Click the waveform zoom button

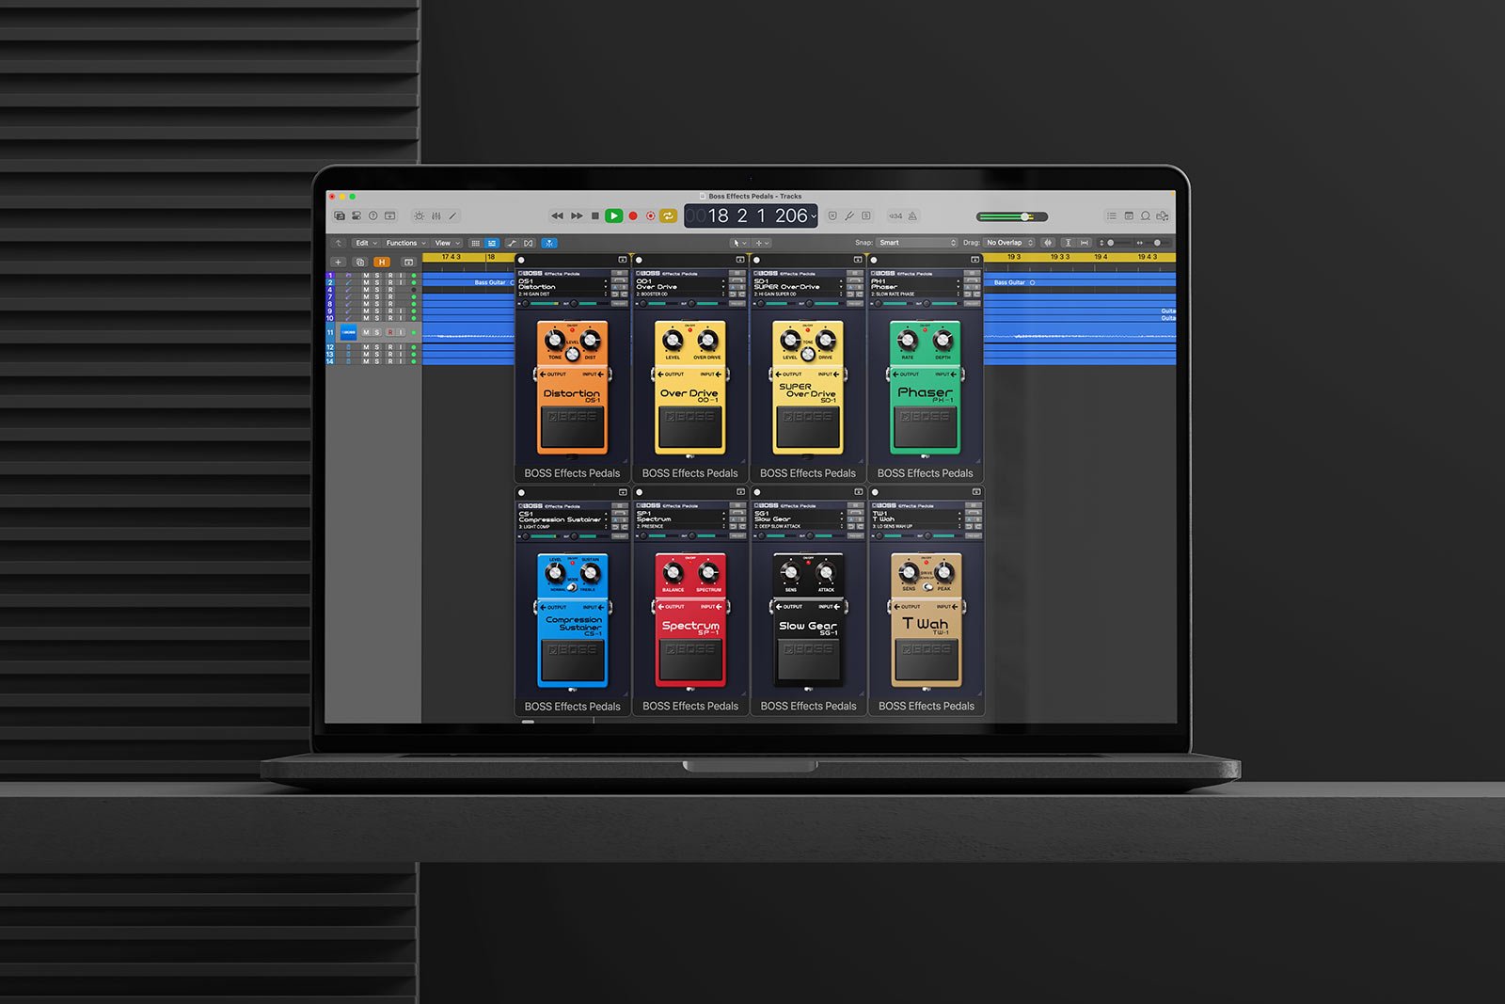[x=1048, y=243]
